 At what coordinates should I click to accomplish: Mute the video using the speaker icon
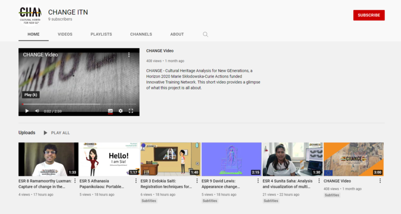pos(37,111)
